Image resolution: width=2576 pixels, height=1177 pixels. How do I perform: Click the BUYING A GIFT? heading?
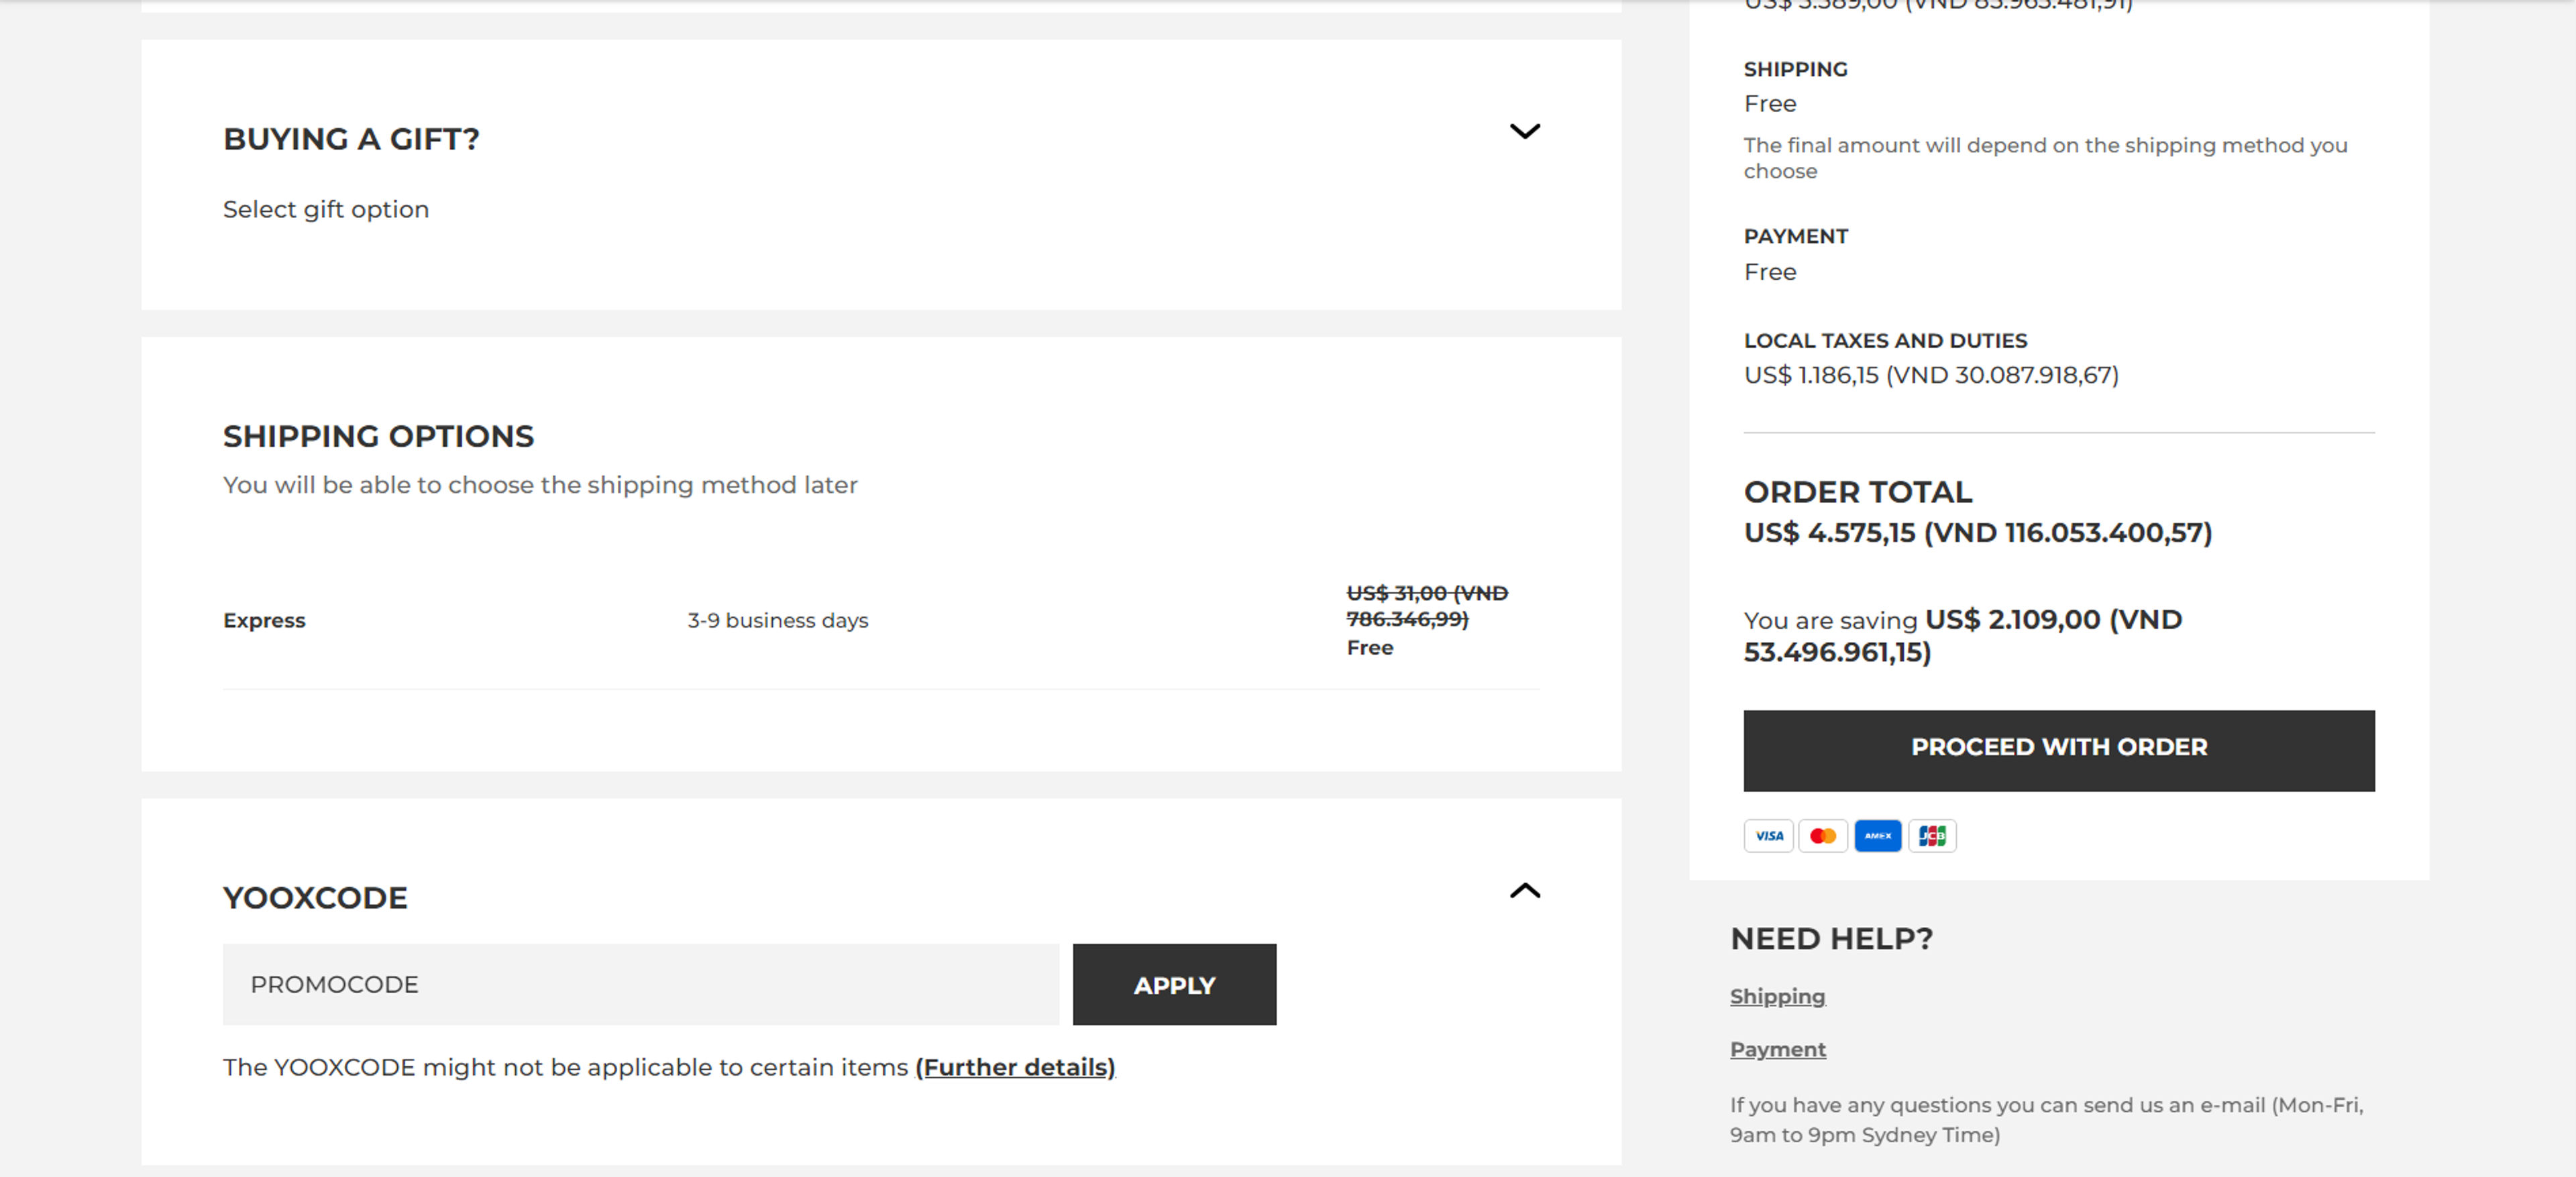point(351,139)
